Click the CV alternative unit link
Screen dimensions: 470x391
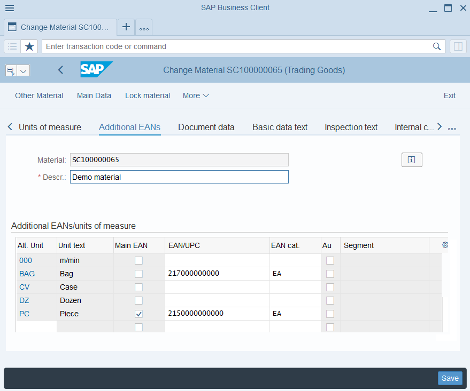pos(24,288)
